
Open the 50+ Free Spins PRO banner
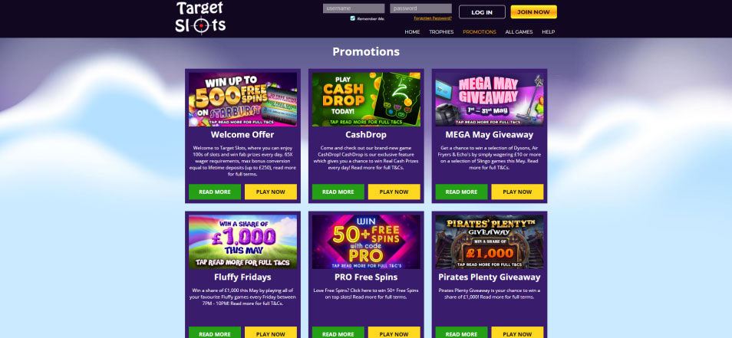[x=366, y=242]
